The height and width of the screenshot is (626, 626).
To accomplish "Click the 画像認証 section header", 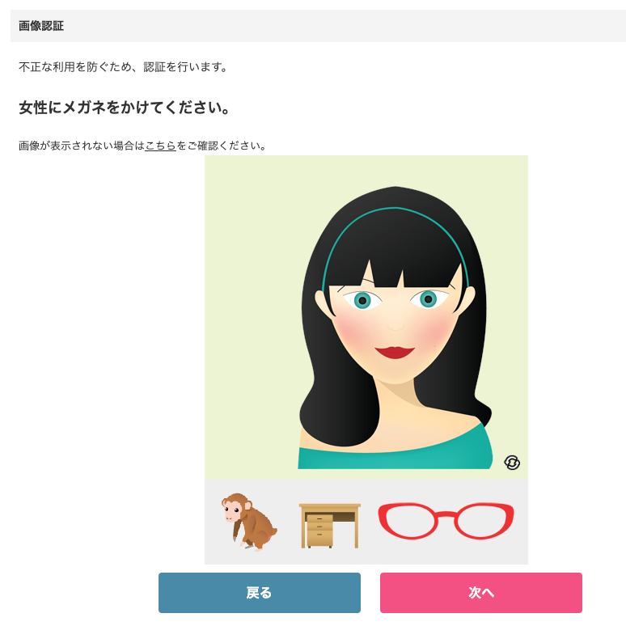I will click(41, 26).
